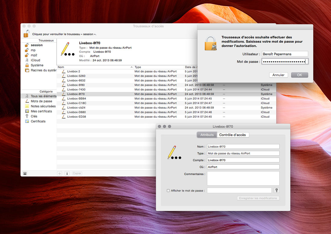Click pencil icon in Livebox-8f70 attributes window

coord(174,152)
